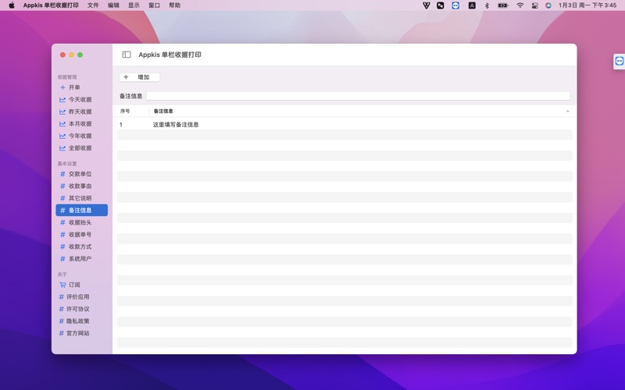Viewport: 625px width, 390px height.
Task: Click the shopping cart icon beside 订阅
Action: click(62, 285)
